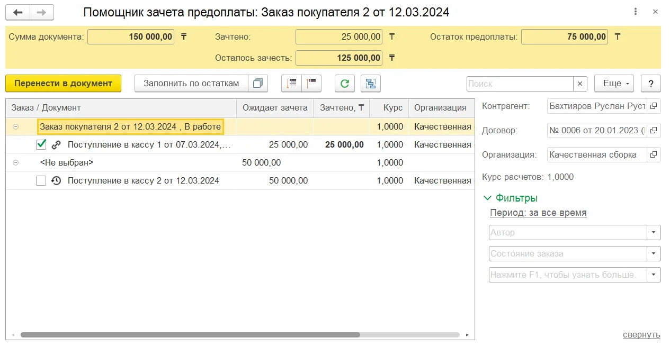Click Перенести в документ button
Screen dimensions: 670x347
pos(63,83)
